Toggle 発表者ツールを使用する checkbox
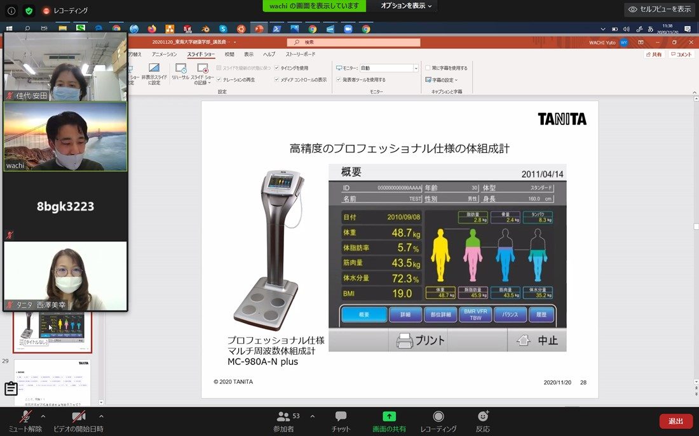This screenshot has height=436, width=699. click(339, 80)
